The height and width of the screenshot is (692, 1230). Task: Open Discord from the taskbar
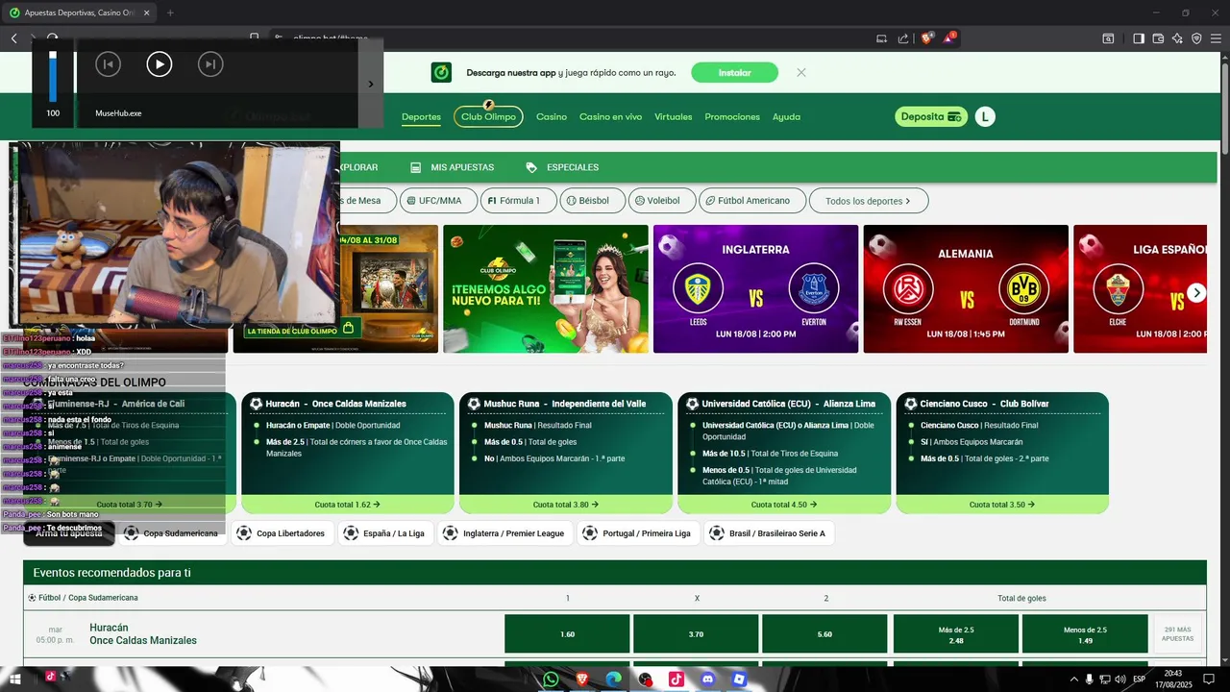[x=708, y=680]
